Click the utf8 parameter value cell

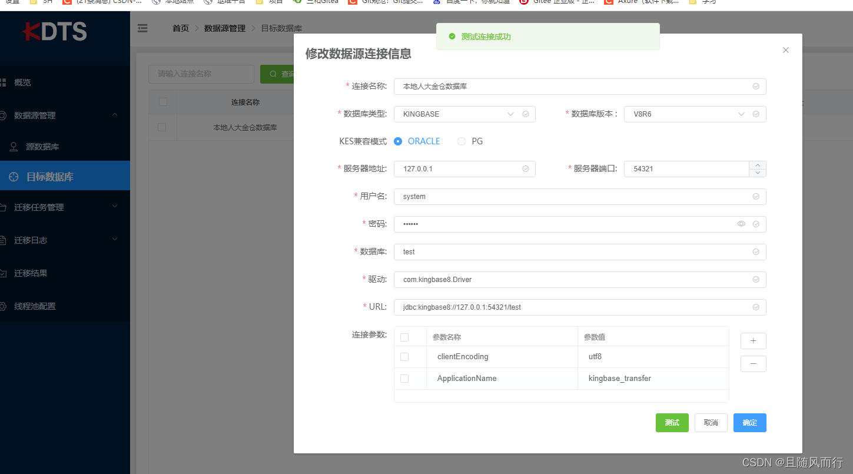coord(653,357)
